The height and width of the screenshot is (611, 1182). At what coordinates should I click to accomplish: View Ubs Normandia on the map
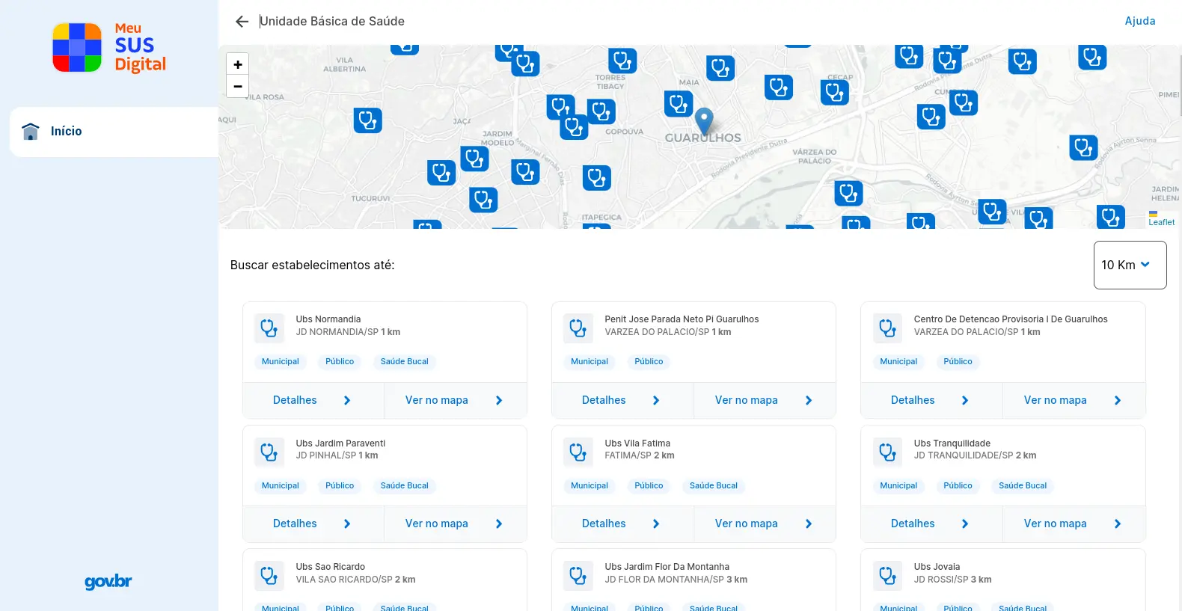coord(454,400)
